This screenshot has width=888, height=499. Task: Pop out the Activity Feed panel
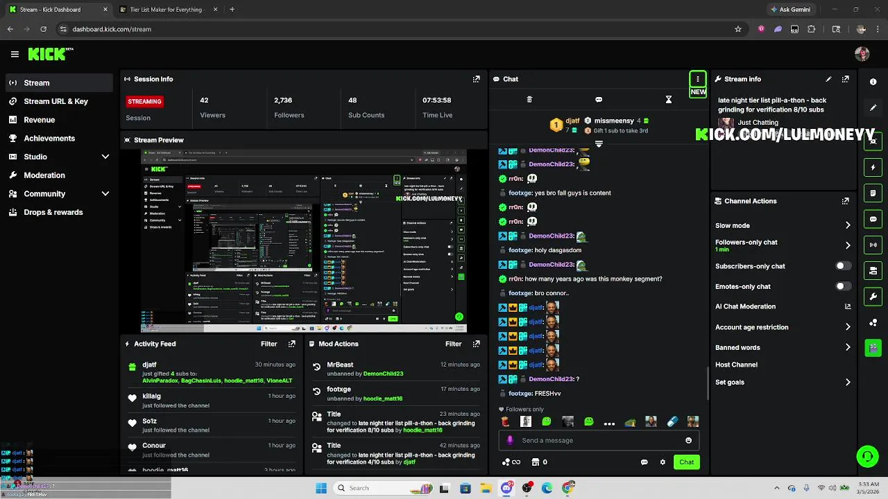point(291,344)
